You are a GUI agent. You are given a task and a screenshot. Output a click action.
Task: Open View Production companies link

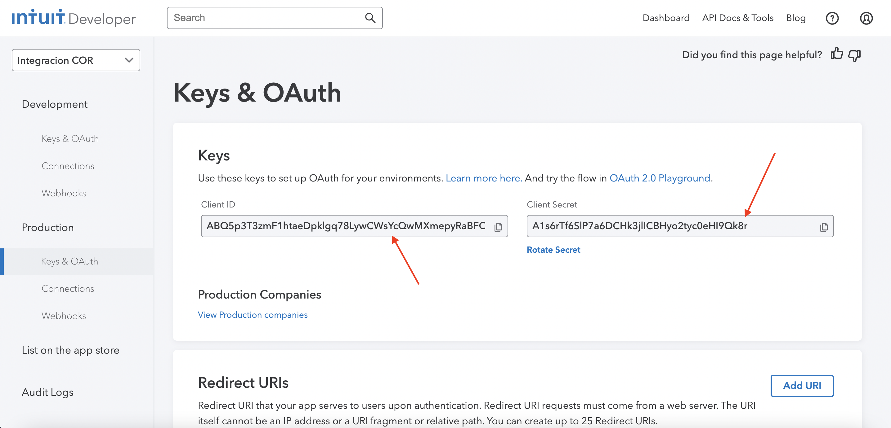253,315
